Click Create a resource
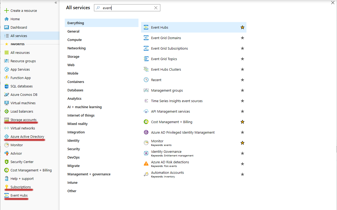The width and height of the screenshot is (337, 210). point(23,10)
